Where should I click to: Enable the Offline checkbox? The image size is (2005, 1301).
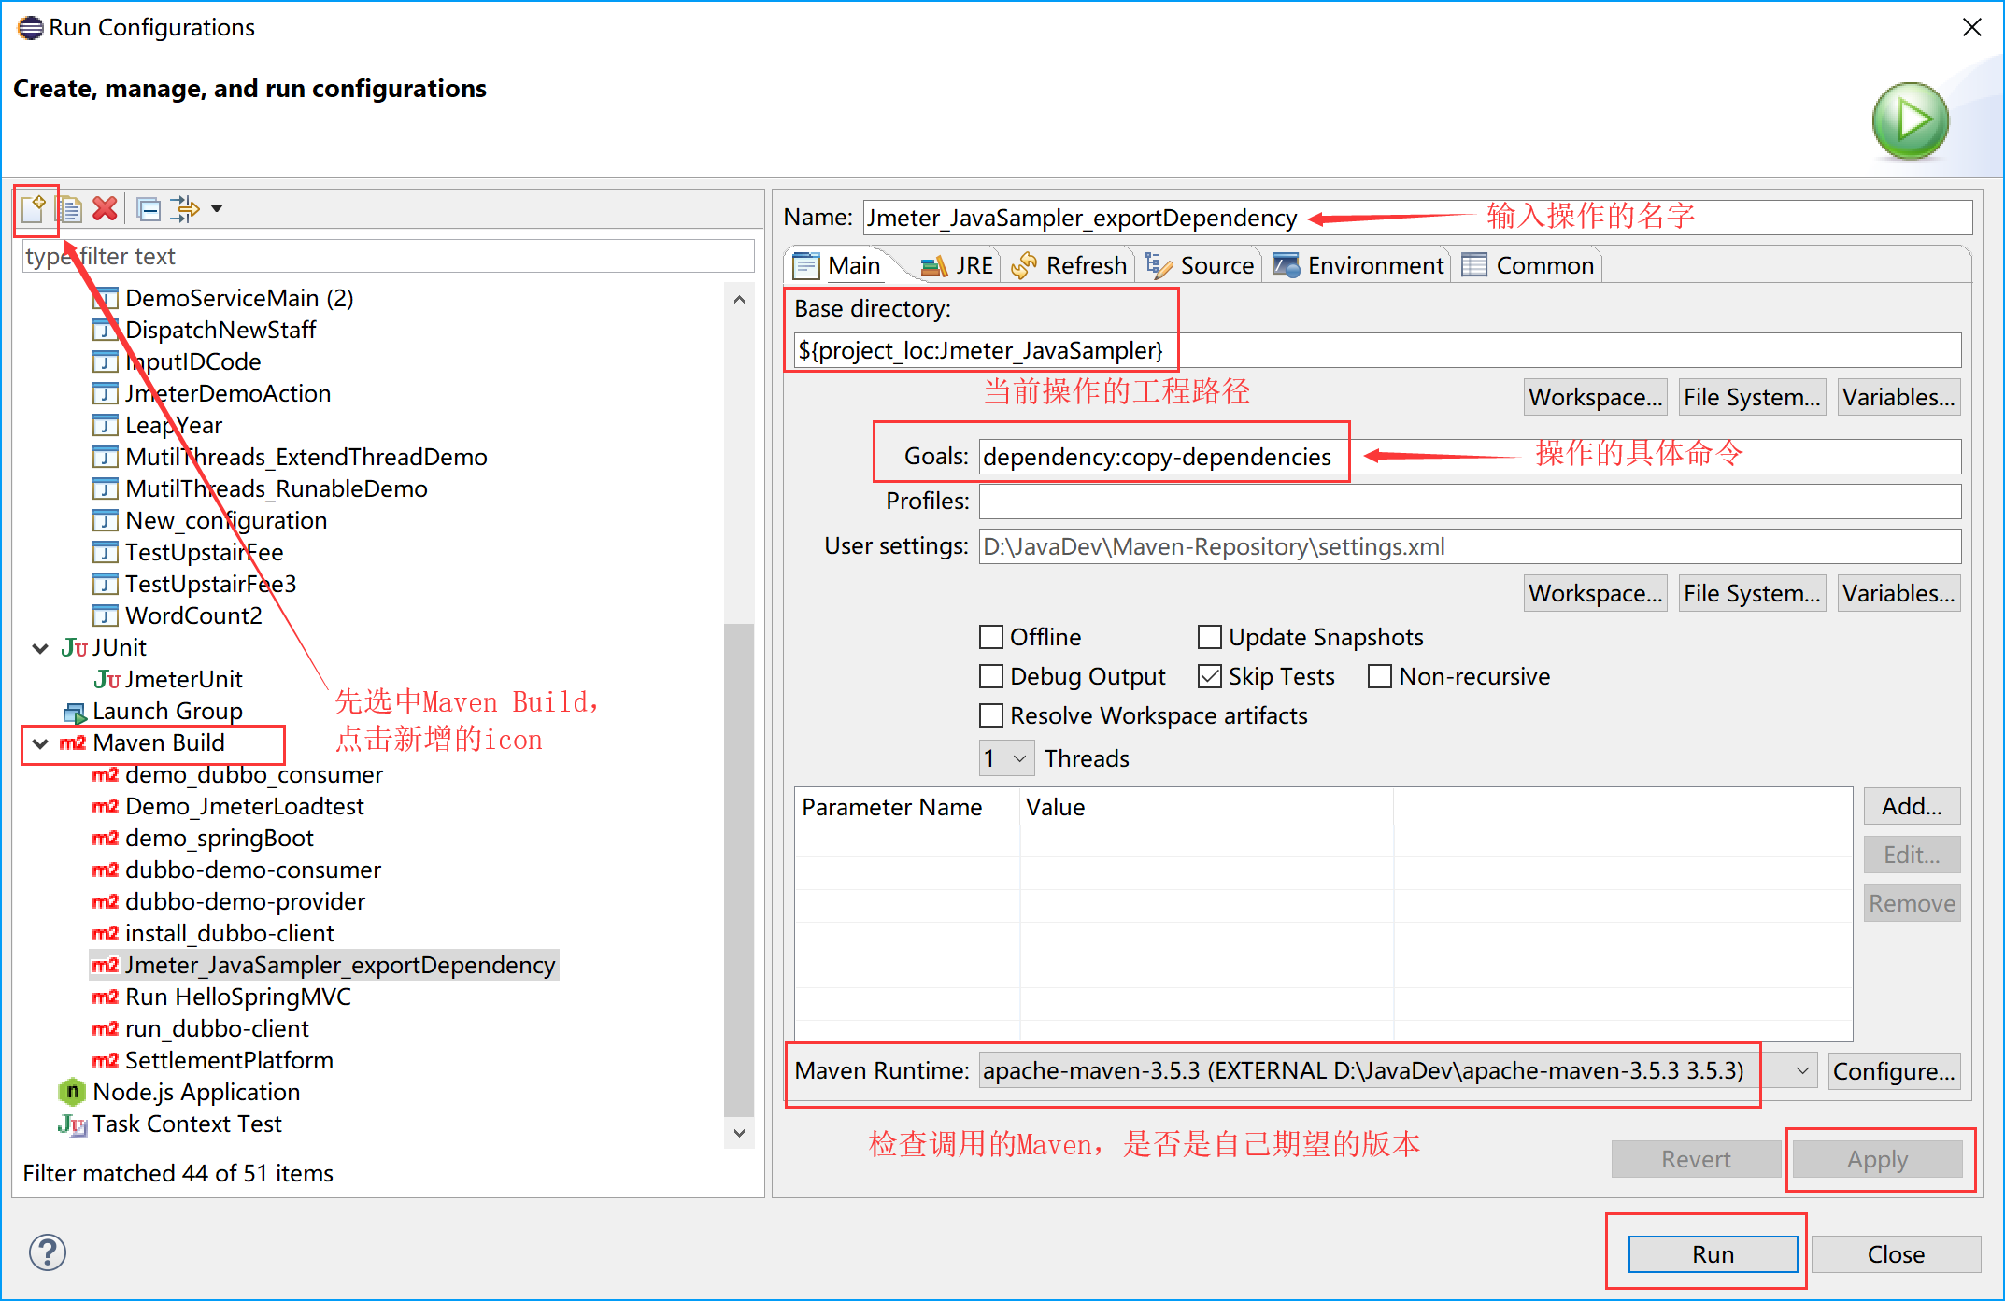click(x=991, y=637)
